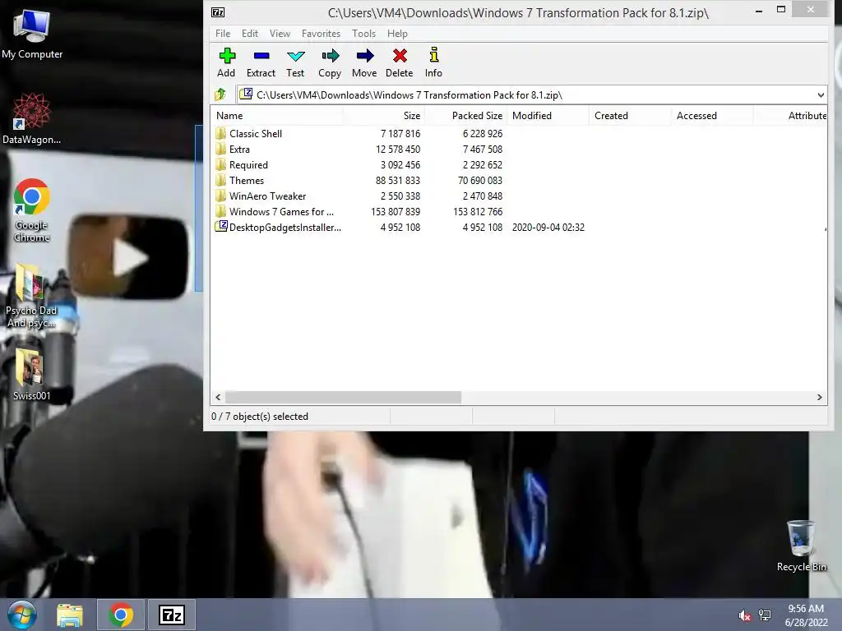
Task: Sort by the Size column header
Action: point(383,115)
